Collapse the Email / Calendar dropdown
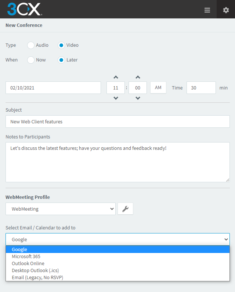This screenshot has height=292, width=235. click(x=117, y=239)
